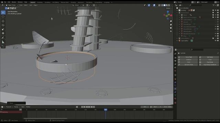Open the Options dropdown in viewport

coord(169,8)
